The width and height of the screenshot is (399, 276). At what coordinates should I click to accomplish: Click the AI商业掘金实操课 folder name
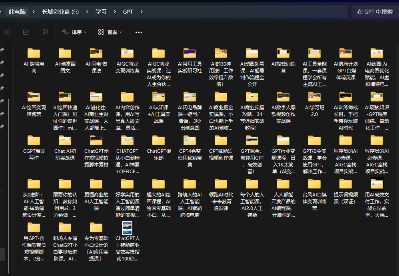(221, 118)
